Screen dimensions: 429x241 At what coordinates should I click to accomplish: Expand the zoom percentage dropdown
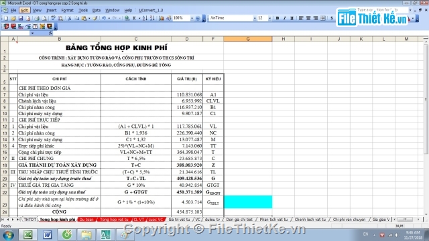[192, 18]
